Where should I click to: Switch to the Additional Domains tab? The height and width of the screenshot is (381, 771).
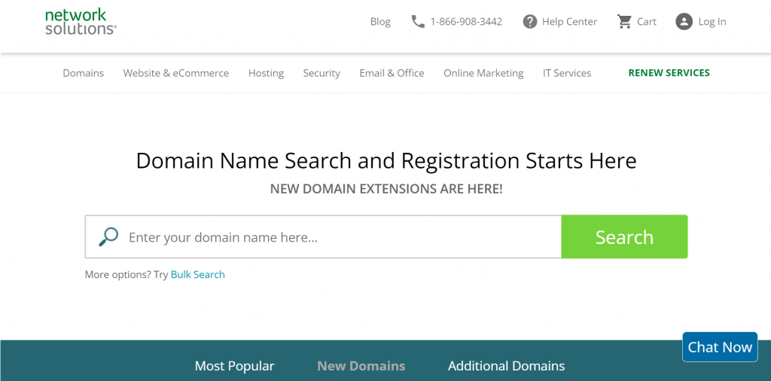(x=507, y=366)
